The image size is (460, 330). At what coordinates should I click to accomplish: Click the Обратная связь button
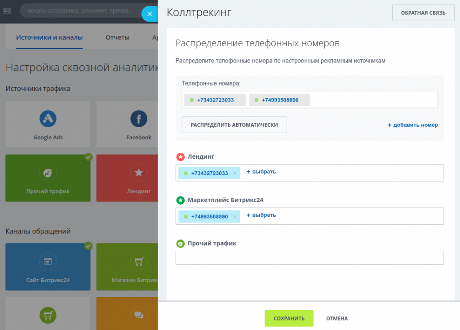pyautogui.click(x=423, y=13)
